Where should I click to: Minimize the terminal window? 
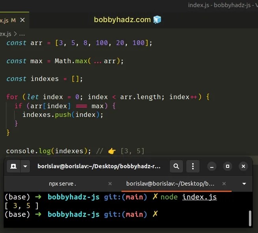(x=212, y=167)
